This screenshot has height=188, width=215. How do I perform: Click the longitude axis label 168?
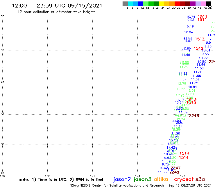48,176
